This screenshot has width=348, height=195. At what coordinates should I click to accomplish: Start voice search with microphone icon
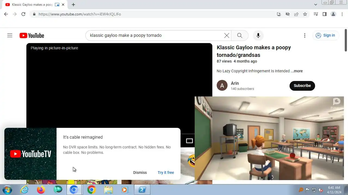click(258, 35)
